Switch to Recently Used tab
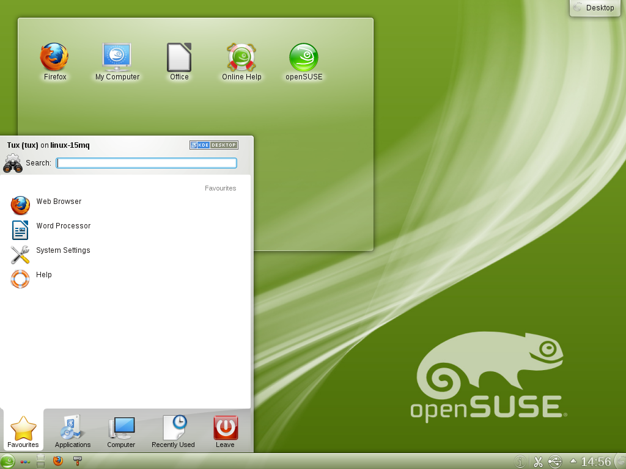This screenshot has width=626, height=469. 173,432
